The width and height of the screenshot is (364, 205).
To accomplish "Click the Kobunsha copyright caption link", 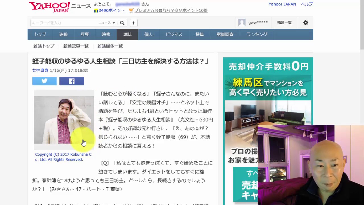I will point(63,157).
